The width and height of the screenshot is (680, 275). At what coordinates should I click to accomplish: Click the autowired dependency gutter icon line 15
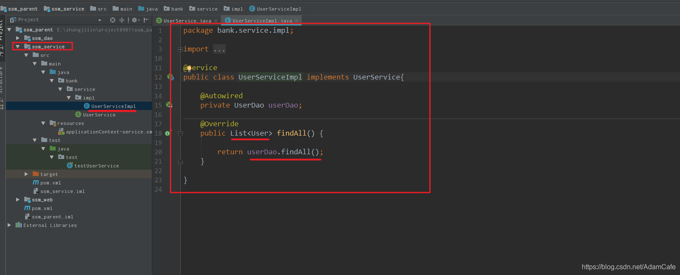pyautogui.click(x=169, y=105)
